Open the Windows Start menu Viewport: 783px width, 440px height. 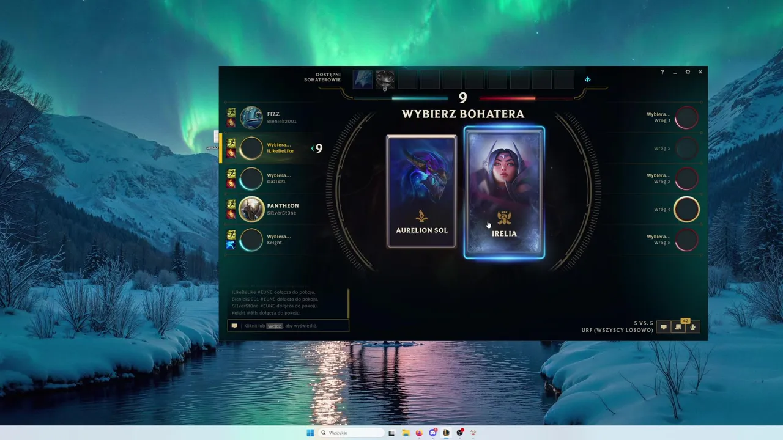click(310, 433)
